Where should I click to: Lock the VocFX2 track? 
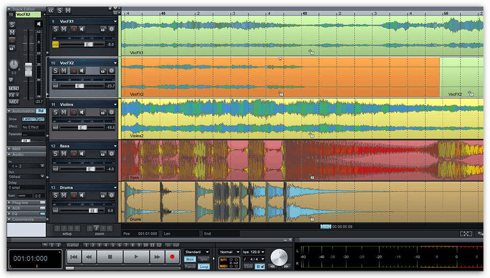[103, 71]
